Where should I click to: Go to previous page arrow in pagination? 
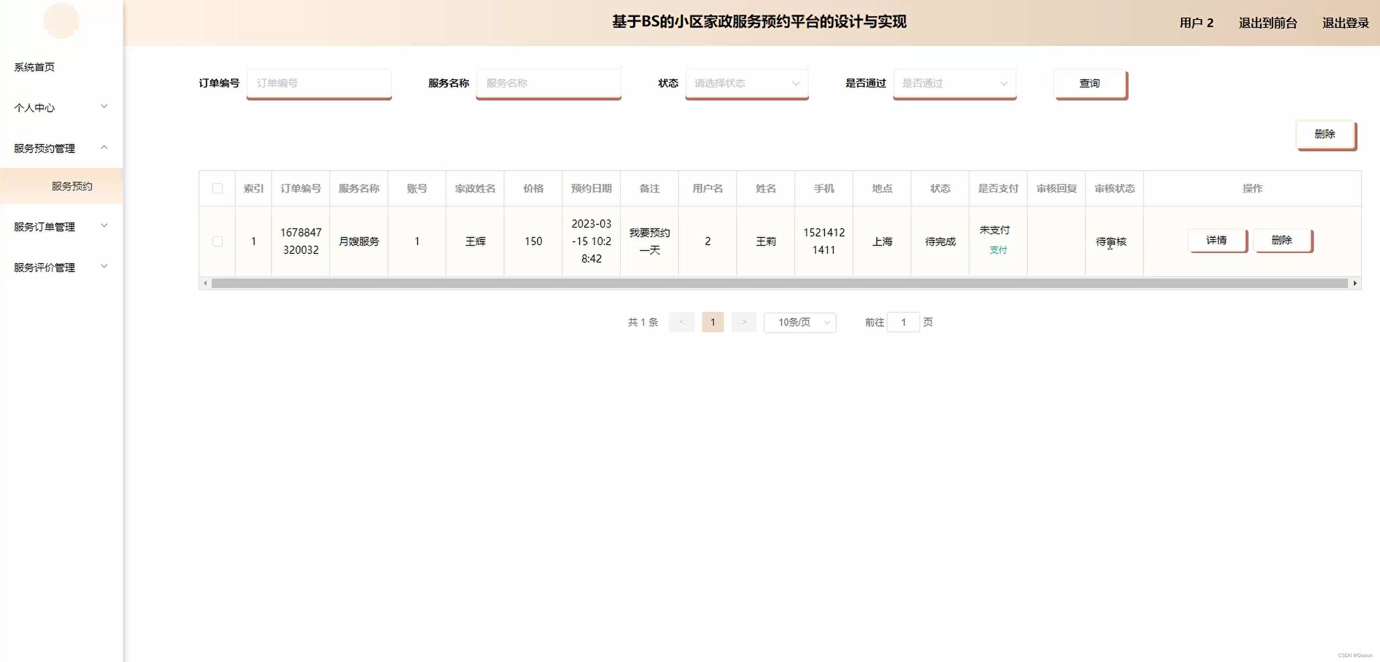(x=681, y=322)
